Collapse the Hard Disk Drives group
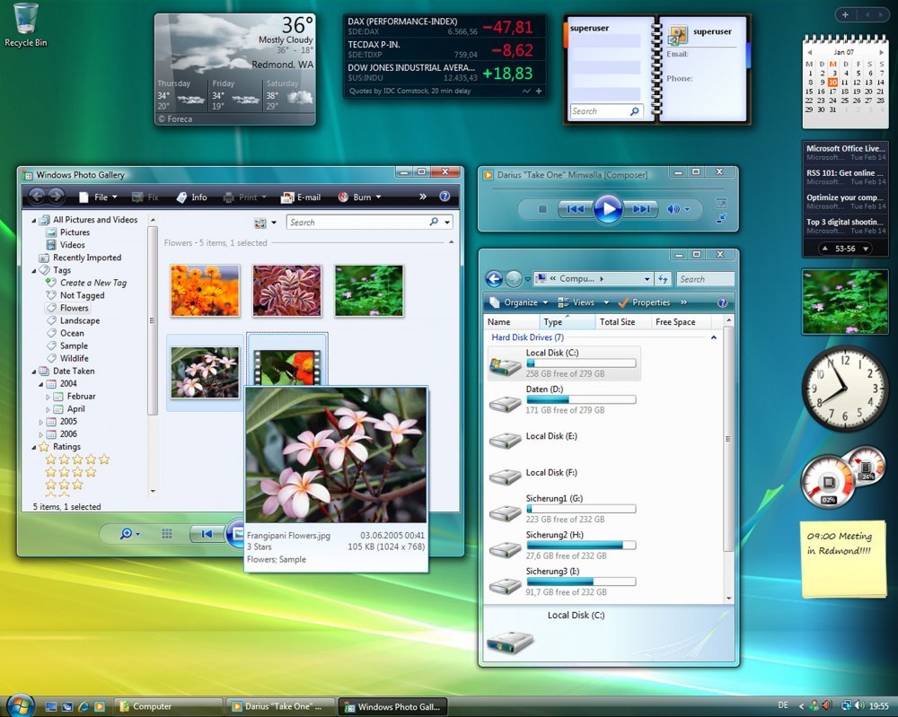This screenshot has height=717, width=898. pyautogui.click(x=714, y=337)
